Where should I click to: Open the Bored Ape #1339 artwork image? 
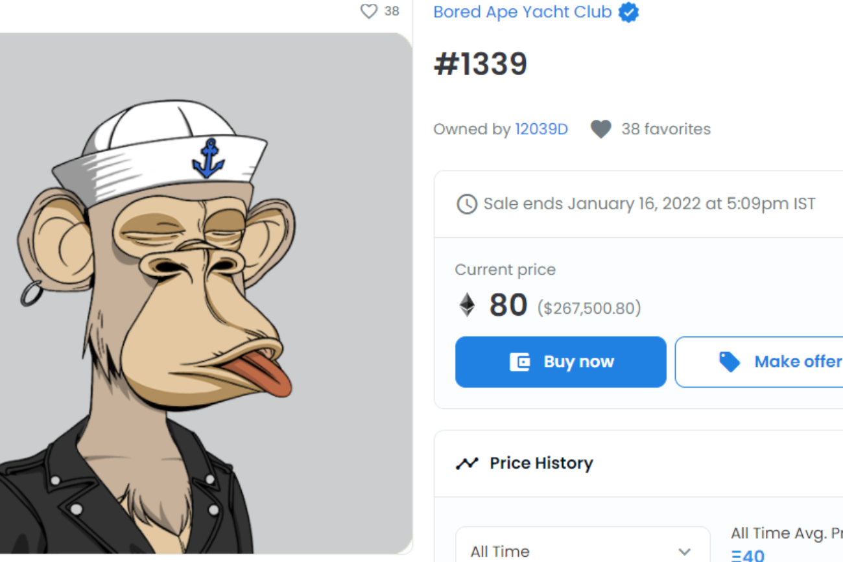pos(206,293)
